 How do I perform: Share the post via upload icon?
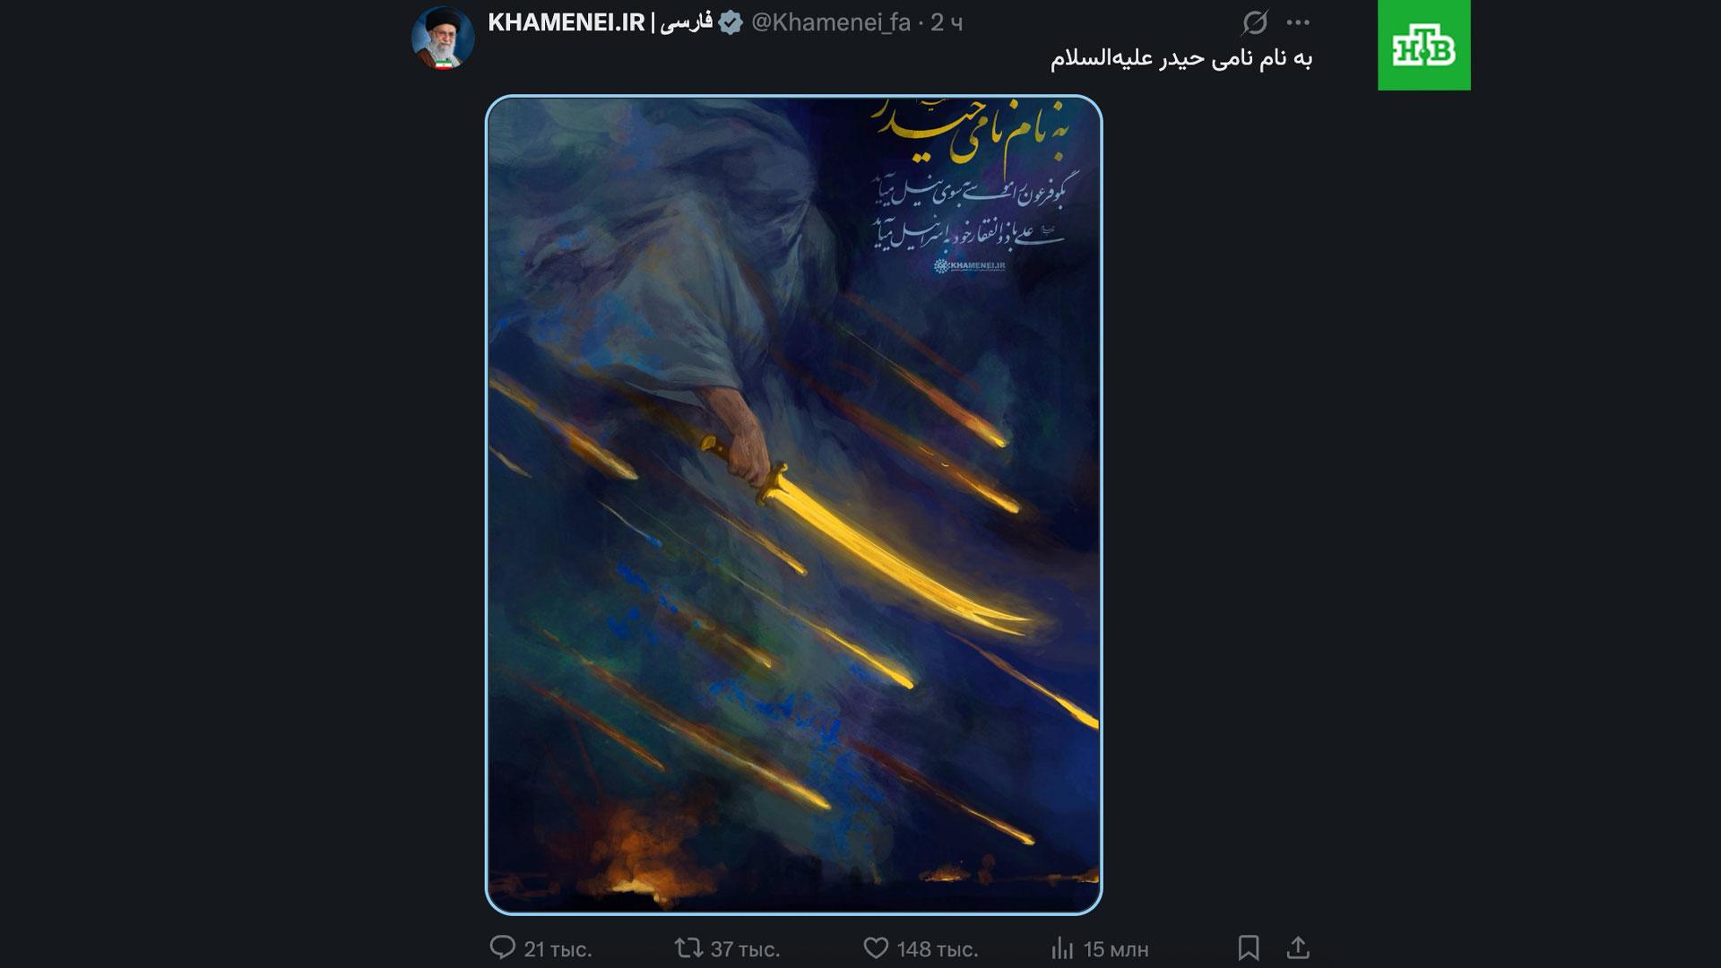click(1299, 947)
